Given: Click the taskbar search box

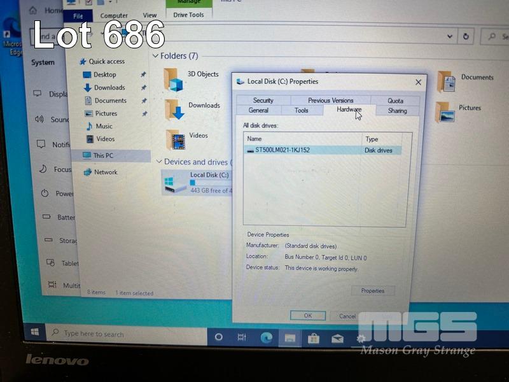Looking at the screenshot, I should click(x=127, y=334).
